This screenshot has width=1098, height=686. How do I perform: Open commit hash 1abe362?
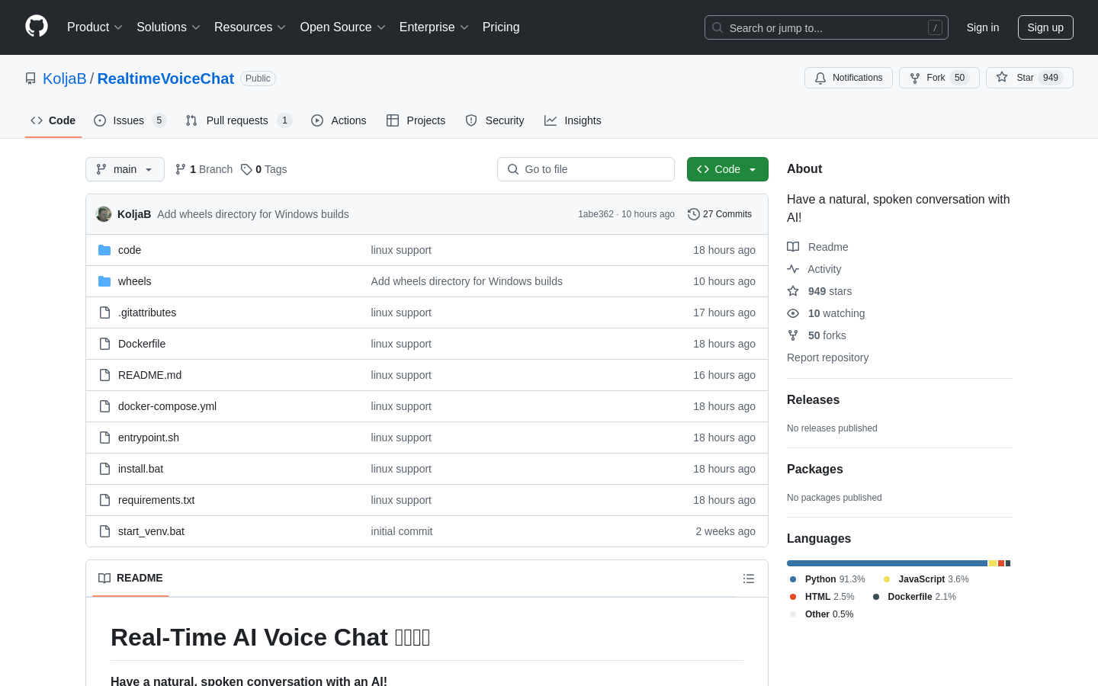(x=596, y=214)
